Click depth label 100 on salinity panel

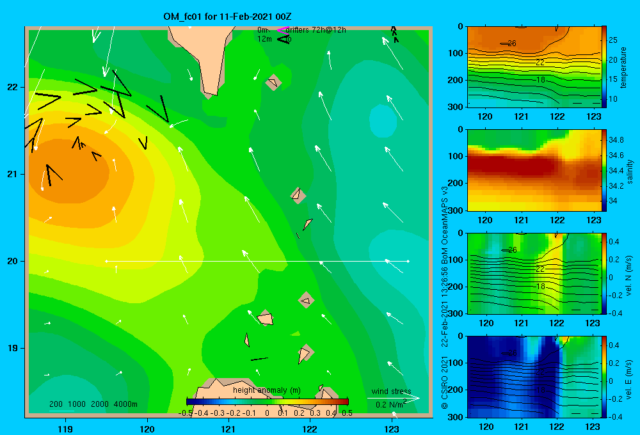pos(456,156)
